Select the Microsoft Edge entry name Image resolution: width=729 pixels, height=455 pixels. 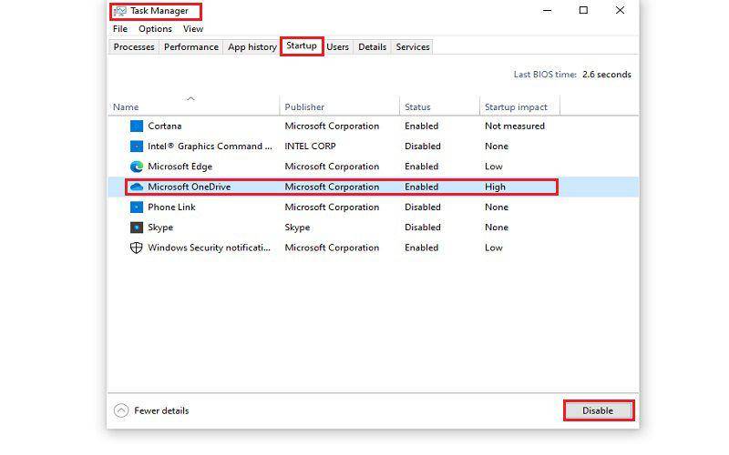coord(180,167)
